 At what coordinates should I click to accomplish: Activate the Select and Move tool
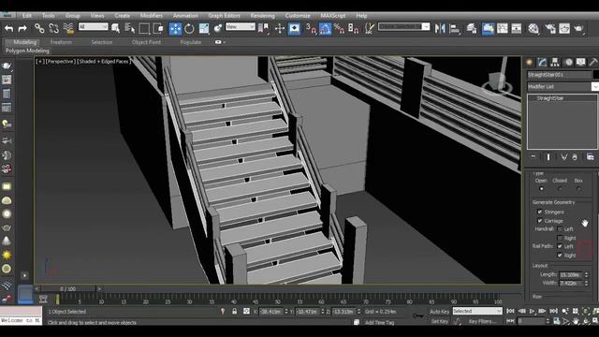click(x=175, y=29)
